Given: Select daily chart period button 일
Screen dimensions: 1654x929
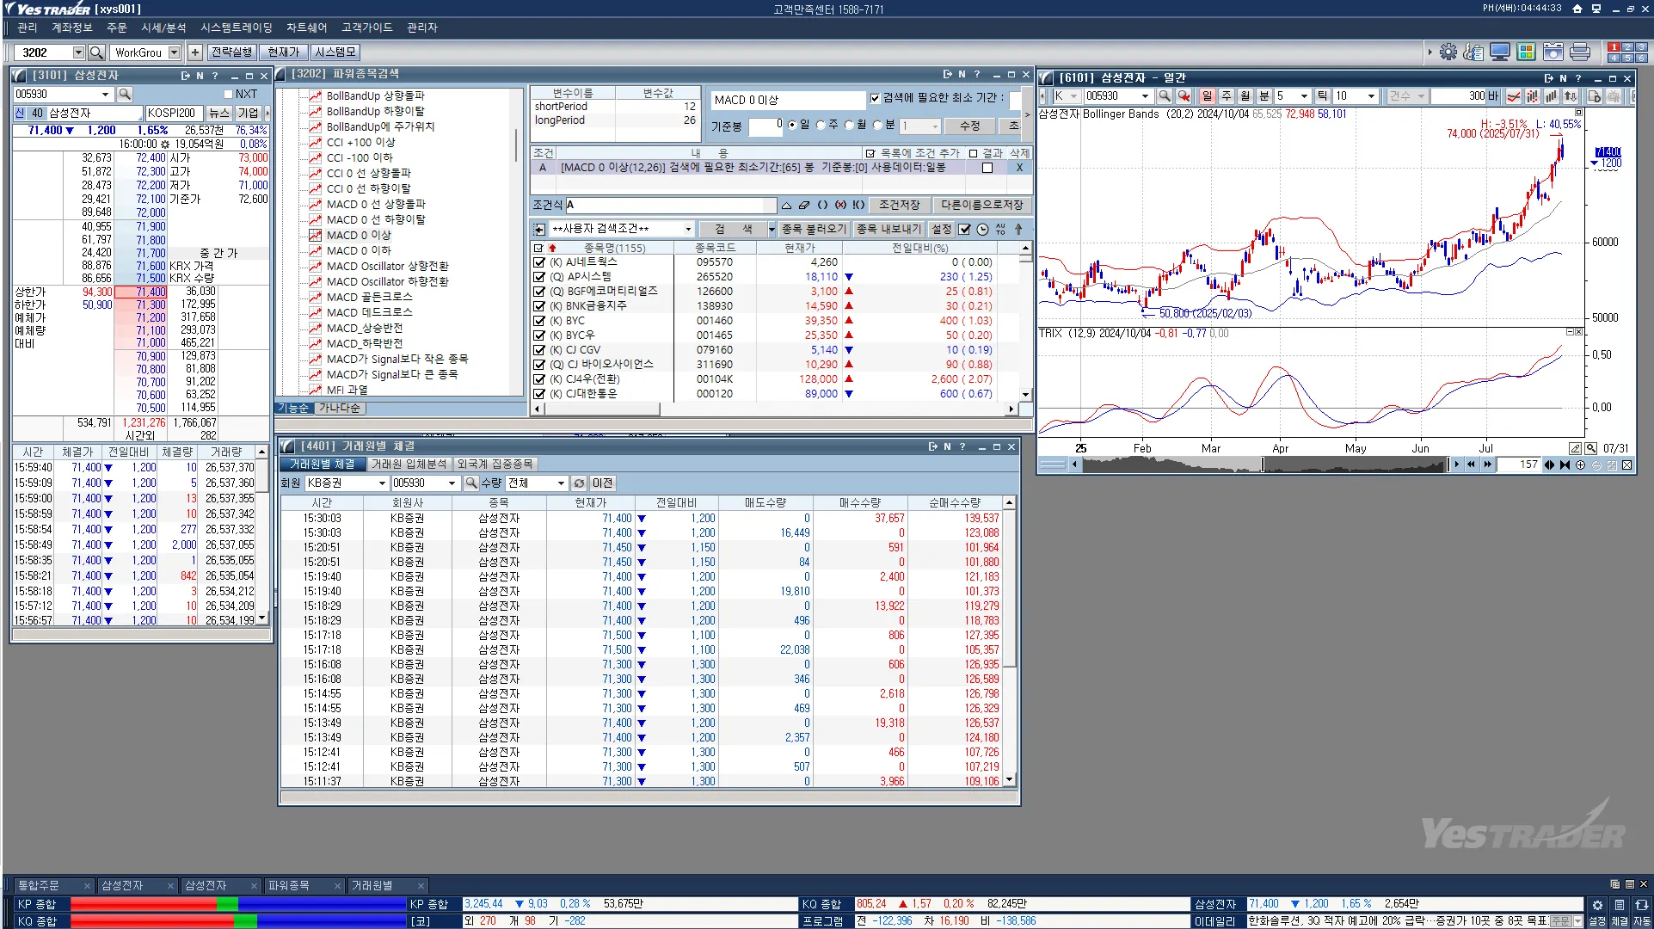Looking at the screenshot, I should coord(1207,96).
